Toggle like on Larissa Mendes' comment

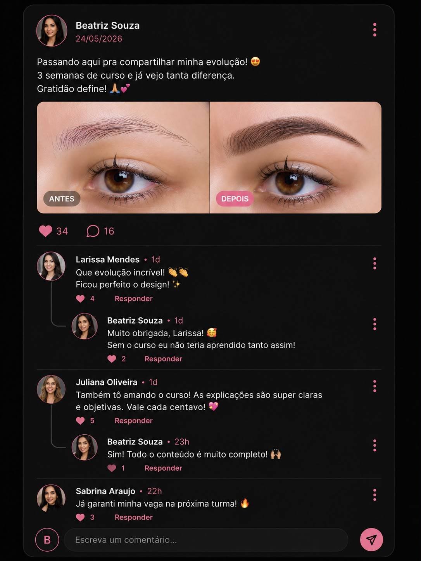pos(80,299)
